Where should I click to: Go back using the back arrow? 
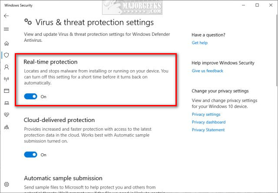pyautogui.click(x=6, y=16)
